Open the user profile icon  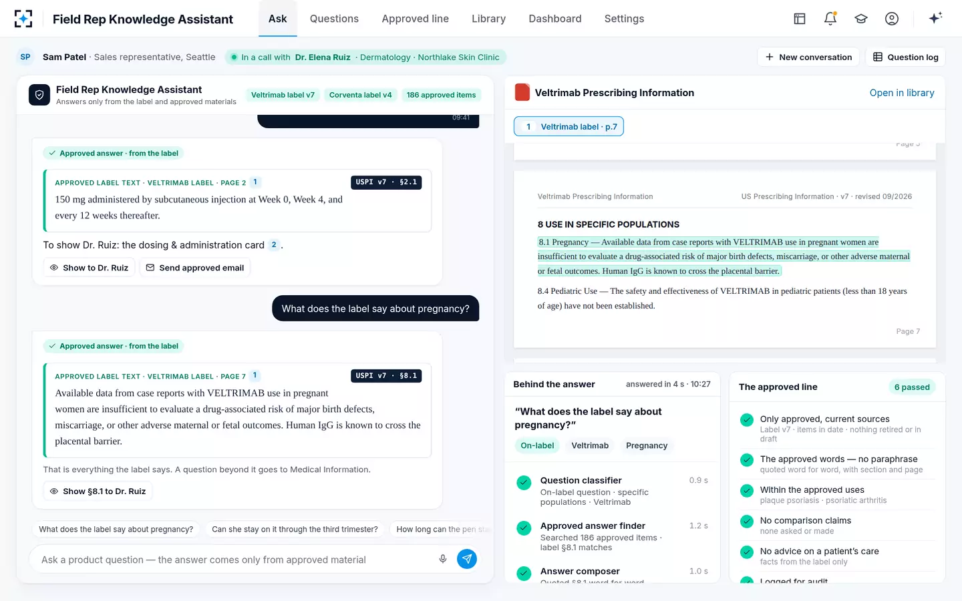pos(892,19)
